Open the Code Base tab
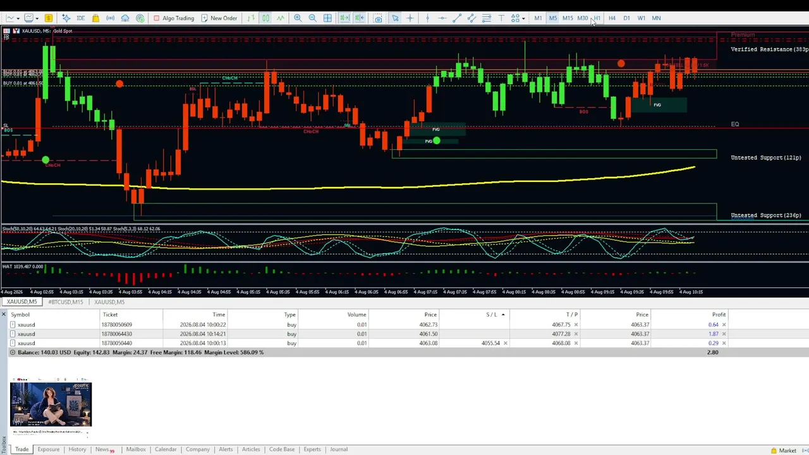 pos(282,449)
